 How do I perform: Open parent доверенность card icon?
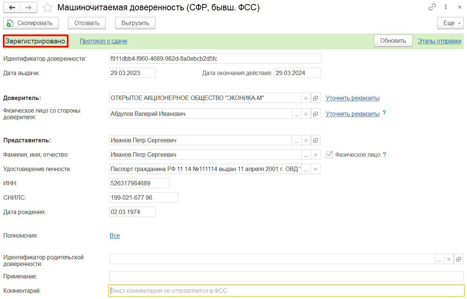tap(459, 259)
